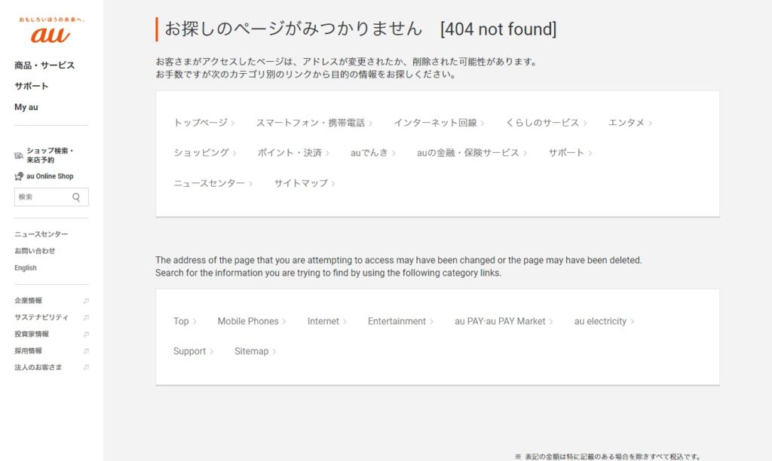Open 商品・サービス menu
The image size is (772, 461).
click(44, 66)
